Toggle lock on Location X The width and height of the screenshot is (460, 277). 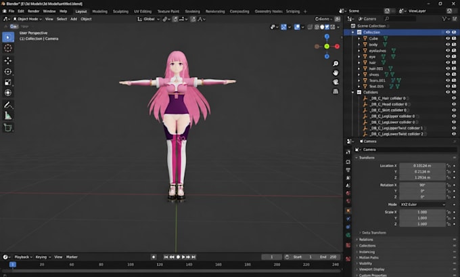[448, 166]
